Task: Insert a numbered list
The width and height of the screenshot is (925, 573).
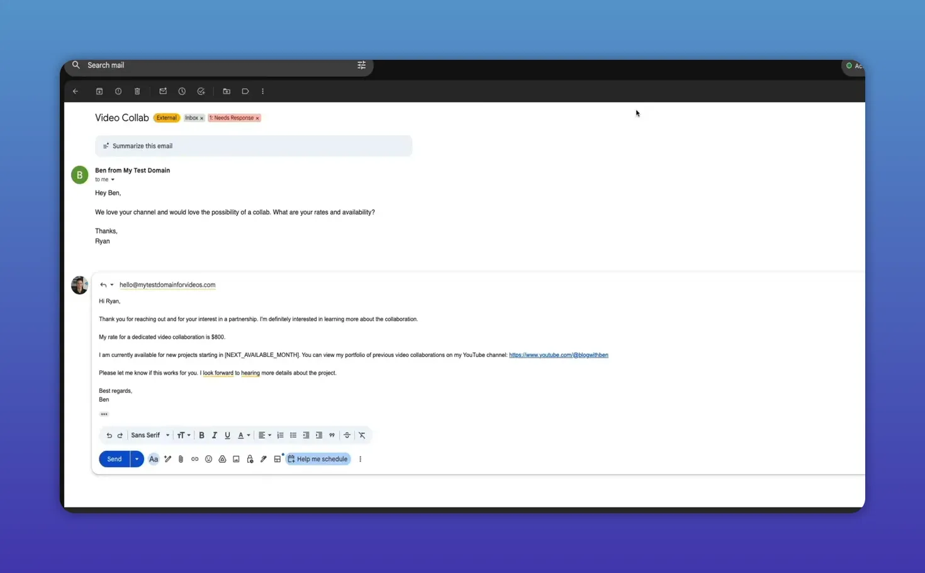Action: [281, 435]
